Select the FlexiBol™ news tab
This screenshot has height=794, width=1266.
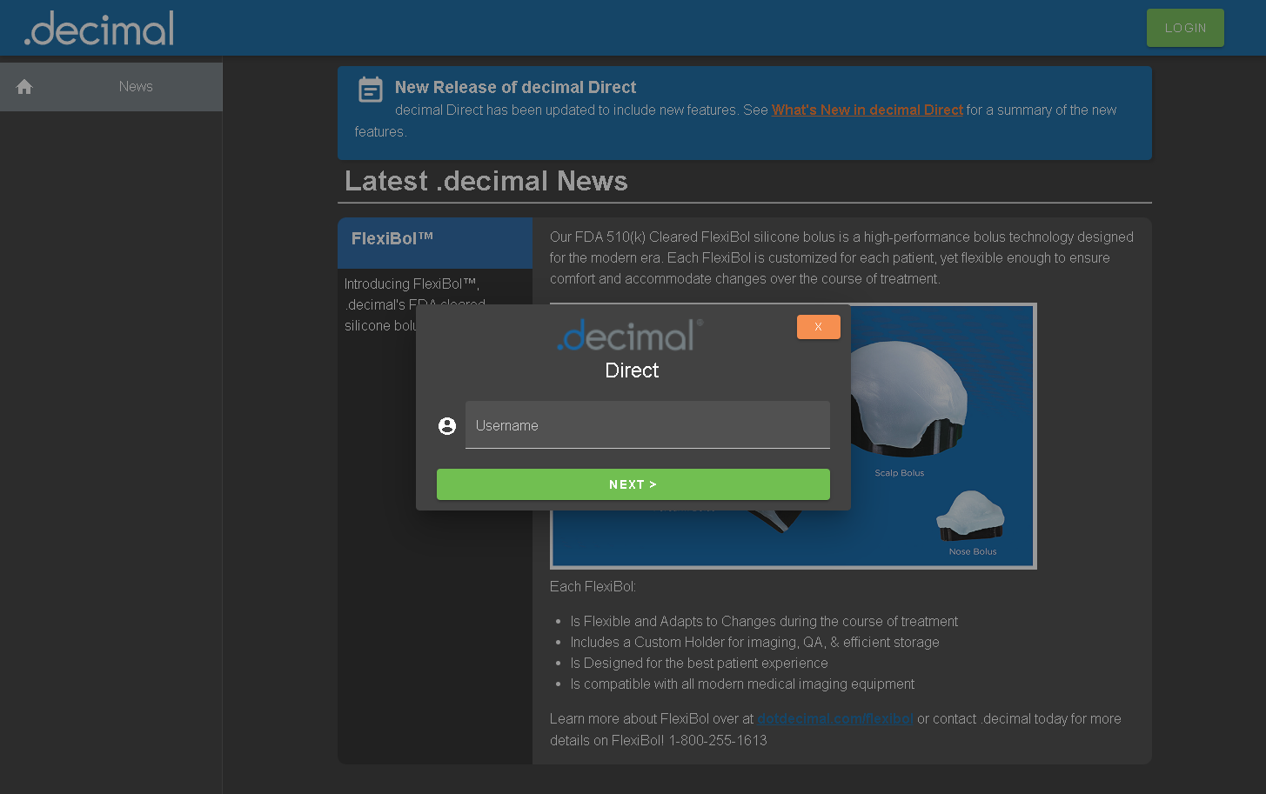tap(434, 243)
